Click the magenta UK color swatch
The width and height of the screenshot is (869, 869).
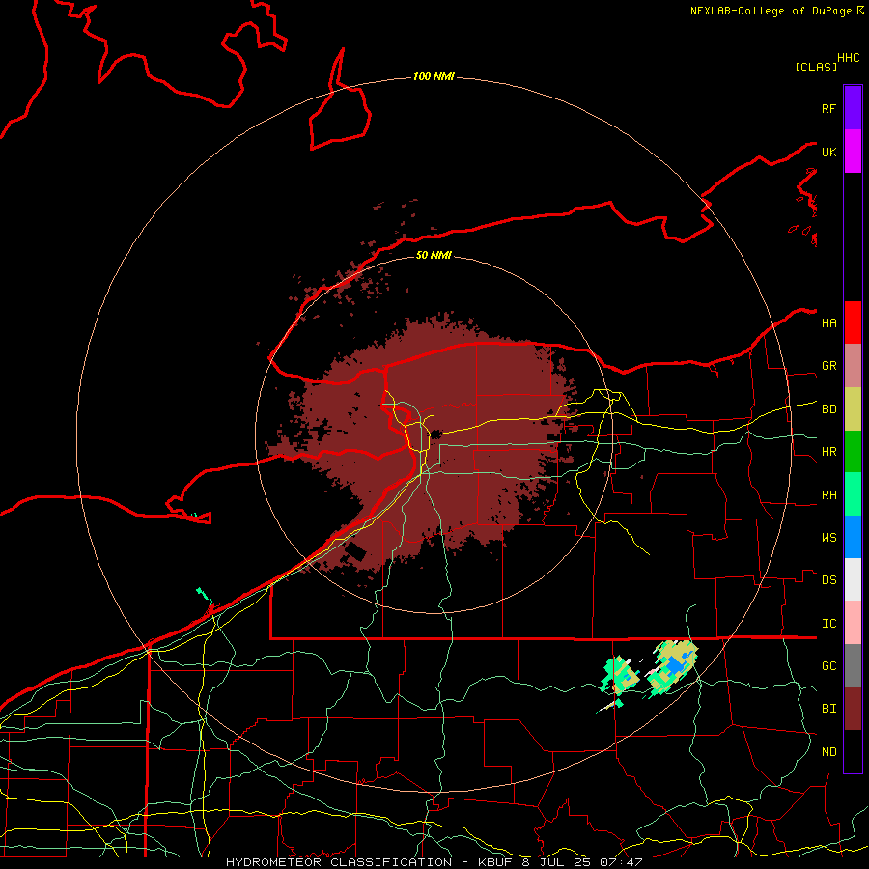click(853, 152)
